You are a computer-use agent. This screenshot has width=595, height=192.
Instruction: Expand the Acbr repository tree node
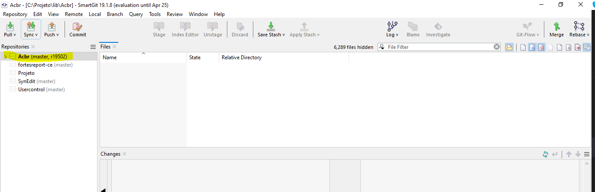(5, 56)
